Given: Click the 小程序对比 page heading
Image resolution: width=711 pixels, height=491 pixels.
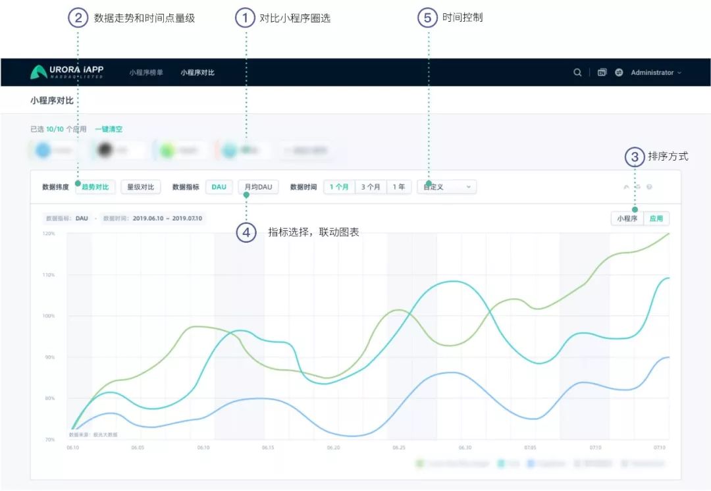Looking at the screenshot, I should pos(52,100).
